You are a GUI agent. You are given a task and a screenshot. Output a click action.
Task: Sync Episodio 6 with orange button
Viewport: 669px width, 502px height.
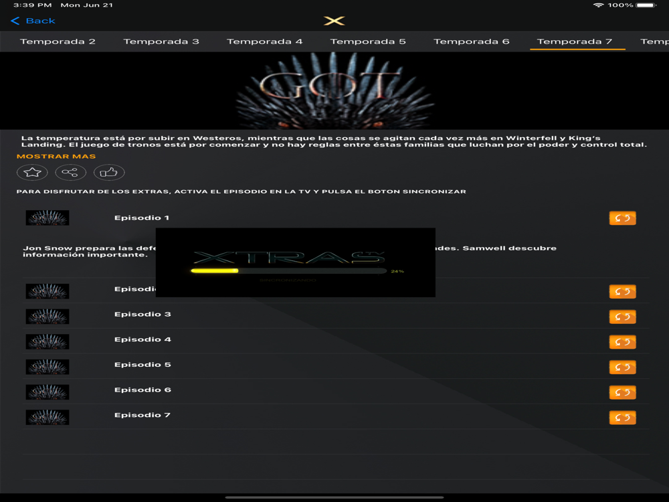coord(622,392)
